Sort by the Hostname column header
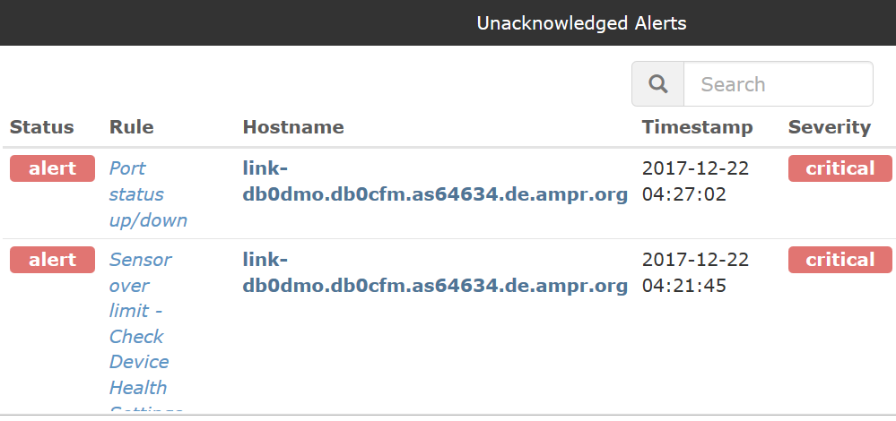This screenshot has width=896, height=421. point(293,126)
